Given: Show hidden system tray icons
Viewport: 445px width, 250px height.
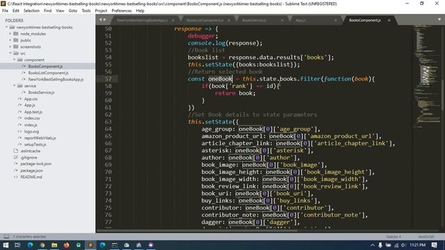Looking at the screenshot, I should (x=373, y=245).
